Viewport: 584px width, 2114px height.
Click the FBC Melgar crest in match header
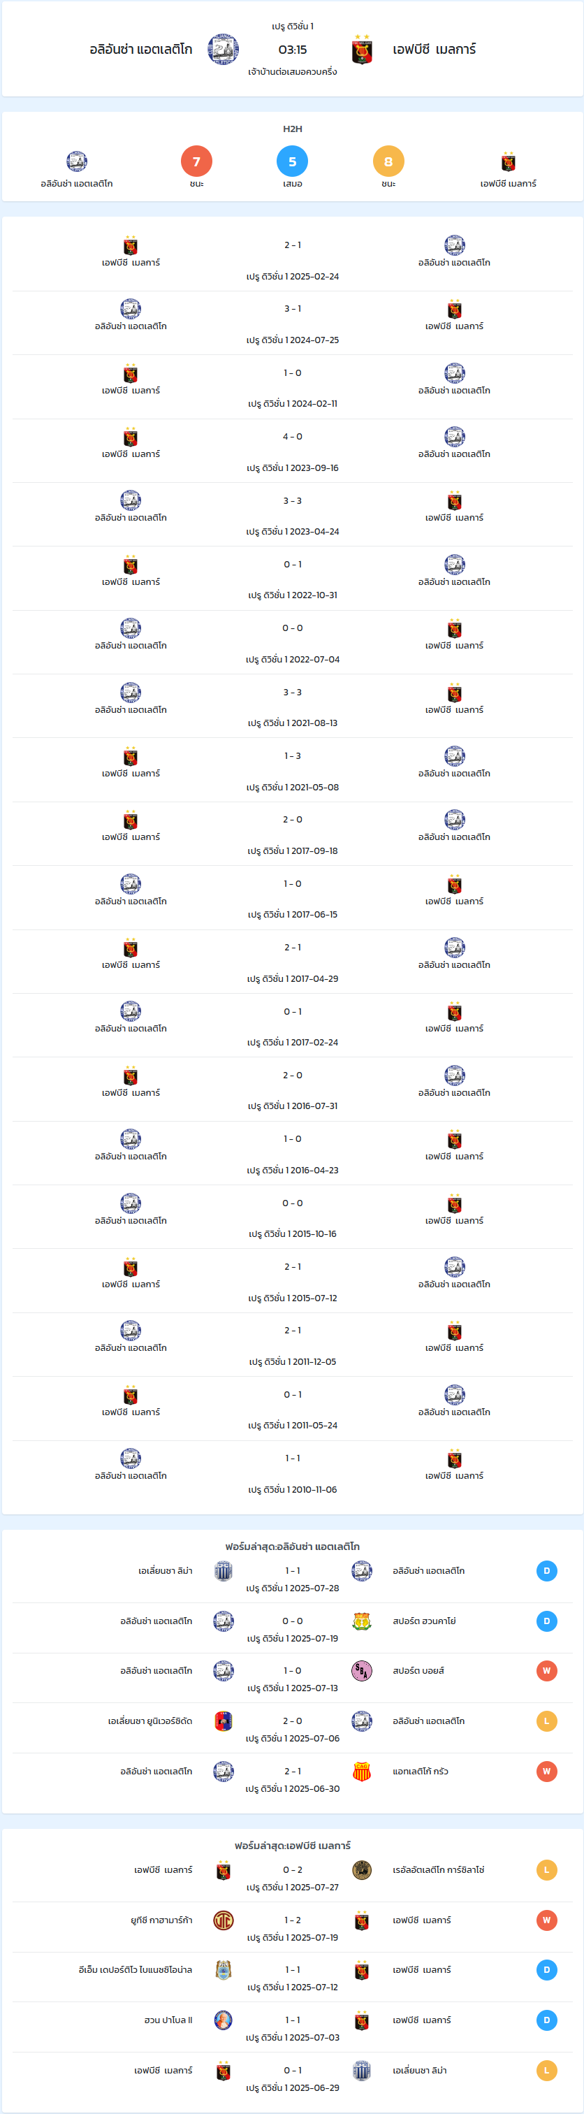362,49
